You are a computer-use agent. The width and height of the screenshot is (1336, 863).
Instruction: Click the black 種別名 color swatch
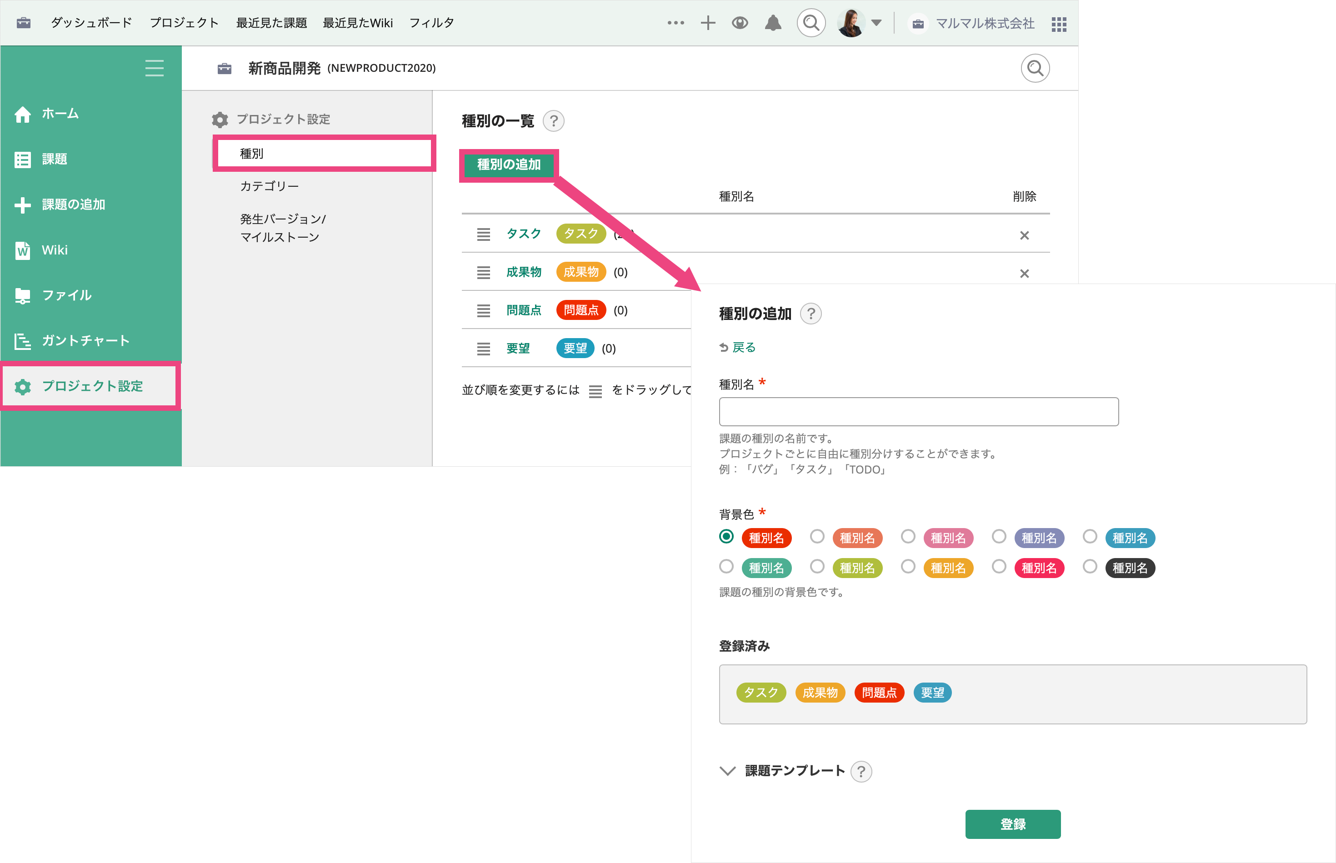click(1130, 568)
